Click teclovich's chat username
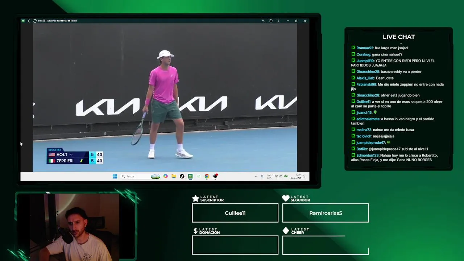The image size is (464, 261). point(364,136)
